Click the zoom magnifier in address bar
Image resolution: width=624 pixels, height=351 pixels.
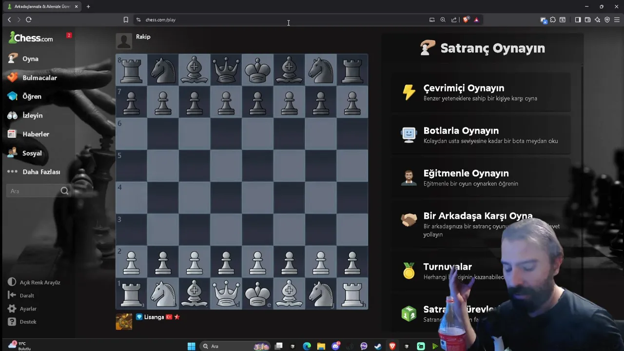pos(443,19)
